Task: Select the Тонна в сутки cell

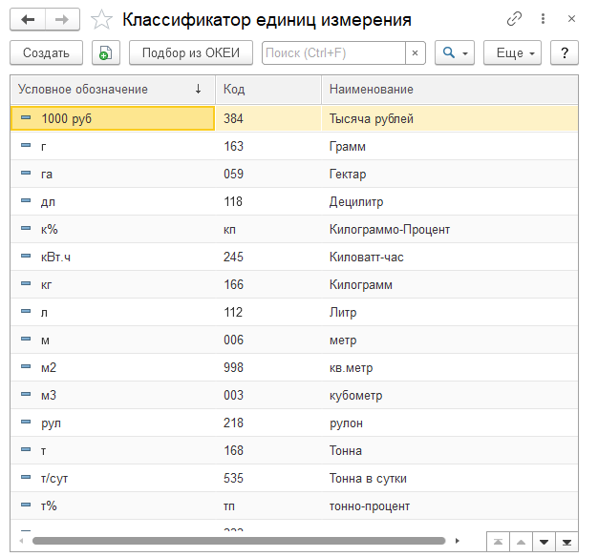Action: click(x=450, y=478)
